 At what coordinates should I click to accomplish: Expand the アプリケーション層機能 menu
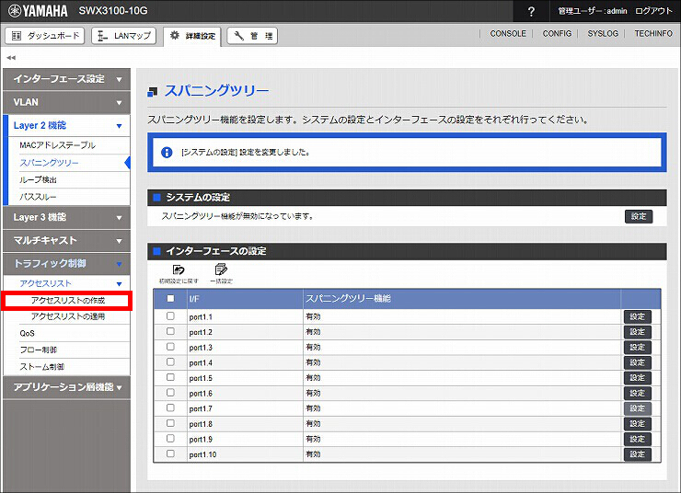coord(66,387)
